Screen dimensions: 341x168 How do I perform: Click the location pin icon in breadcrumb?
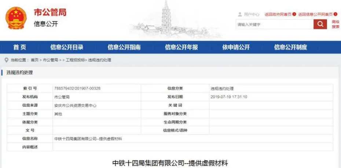pyautogui.click(x=7, y=60)
